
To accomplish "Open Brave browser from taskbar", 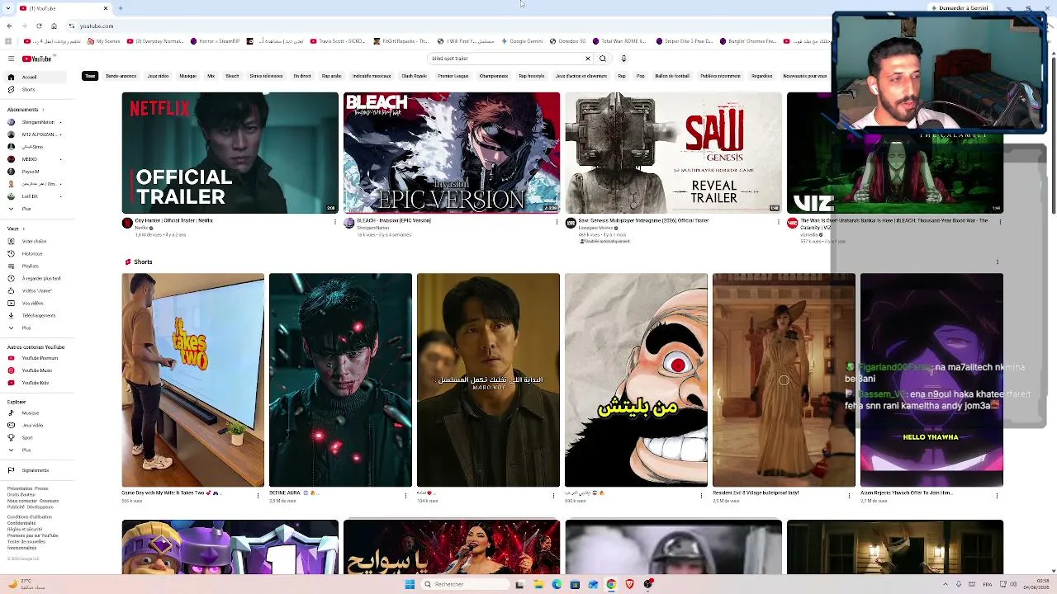I will click(630, 584).
